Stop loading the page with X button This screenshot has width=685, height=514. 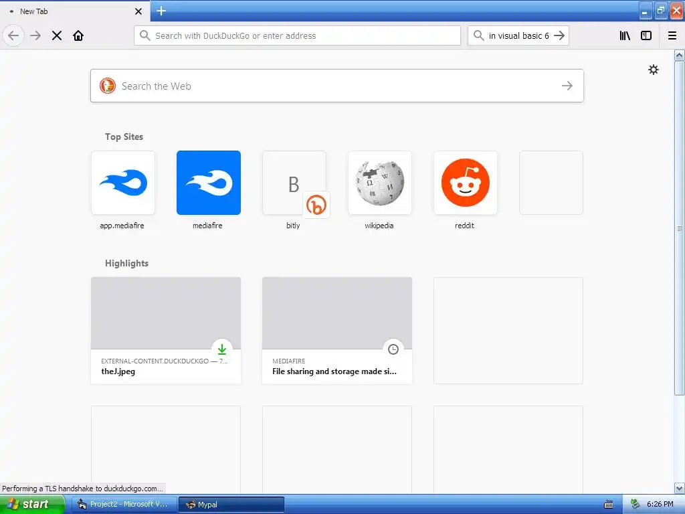57,35
